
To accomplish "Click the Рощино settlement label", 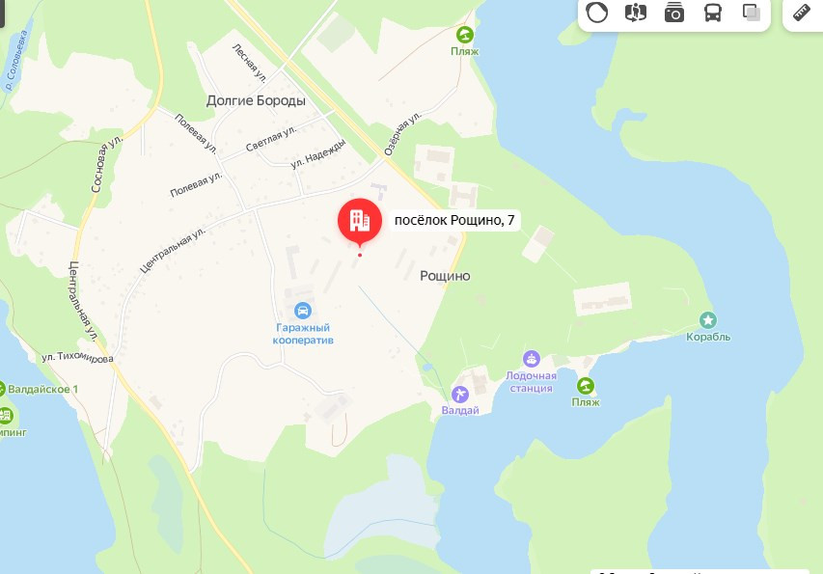I will pos(445,276).
